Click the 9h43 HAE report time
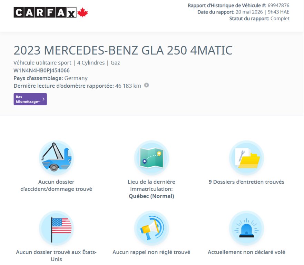Screen dimensions: 304x265 click(x=278, y=12)
